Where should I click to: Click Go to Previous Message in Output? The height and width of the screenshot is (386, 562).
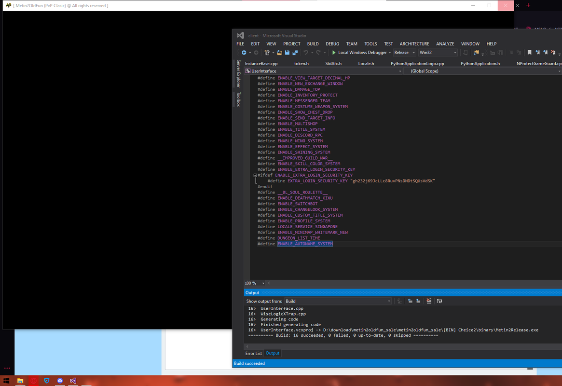[410, 301]
